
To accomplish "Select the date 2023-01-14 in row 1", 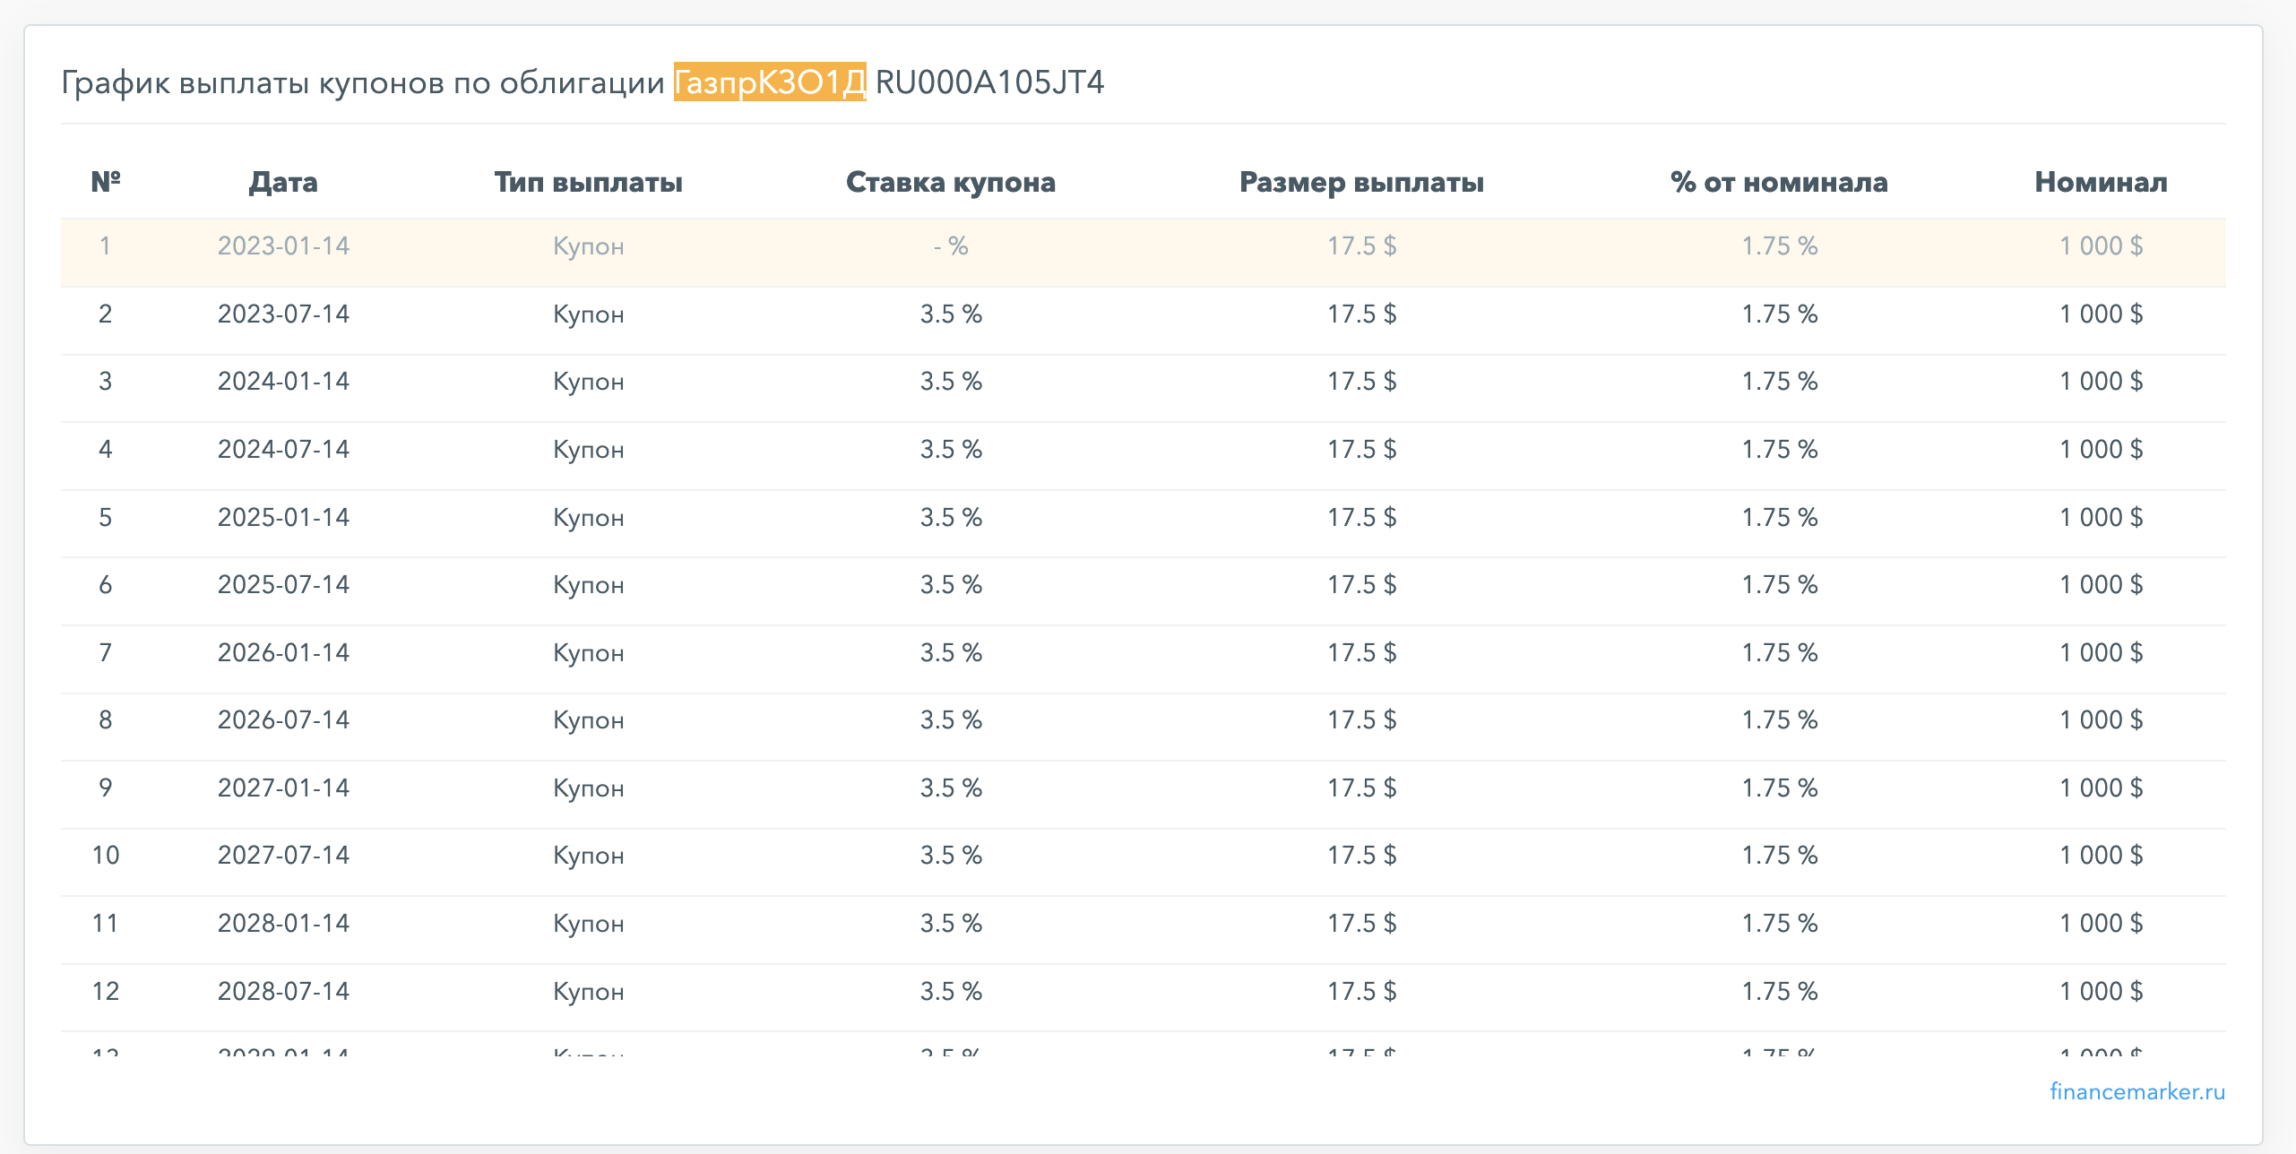I will click(283, 245).
